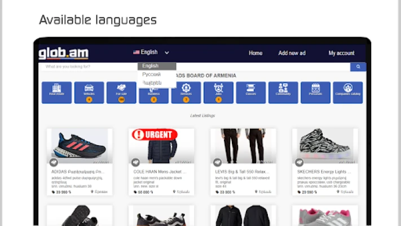The height and width of the screenshot is (226, 401).
Task: Click the search magnifier button
Action: point(358,67)
